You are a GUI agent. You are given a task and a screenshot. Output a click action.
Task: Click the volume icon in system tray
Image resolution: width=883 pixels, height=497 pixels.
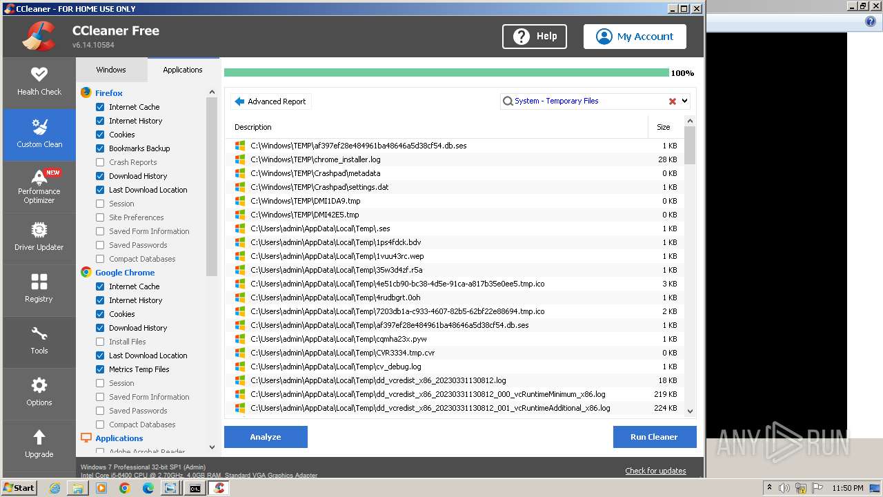pyautogui.click(x=784, y=488)
